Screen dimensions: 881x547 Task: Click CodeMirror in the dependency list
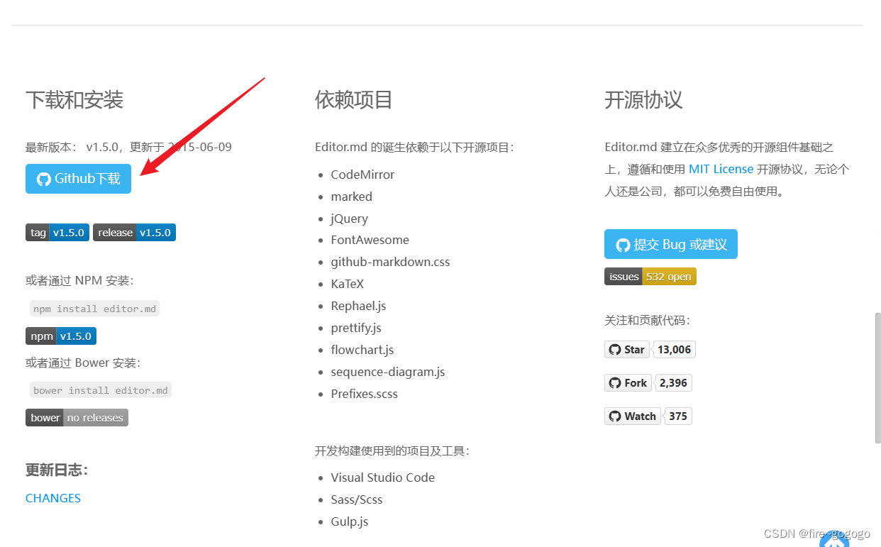(362, 175)
